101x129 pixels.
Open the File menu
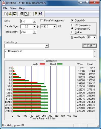[5, 8]
